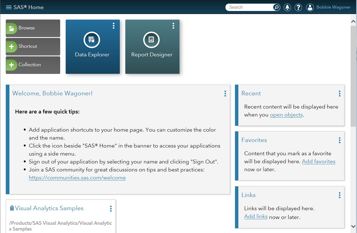The image size is (357, 233).
Task: Click the plus icon on the Shortcut tile
Action: (x=12, y=46)
